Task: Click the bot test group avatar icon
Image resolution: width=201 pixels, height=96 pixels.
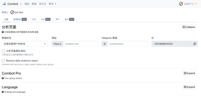Action: [x=12, y=12]
